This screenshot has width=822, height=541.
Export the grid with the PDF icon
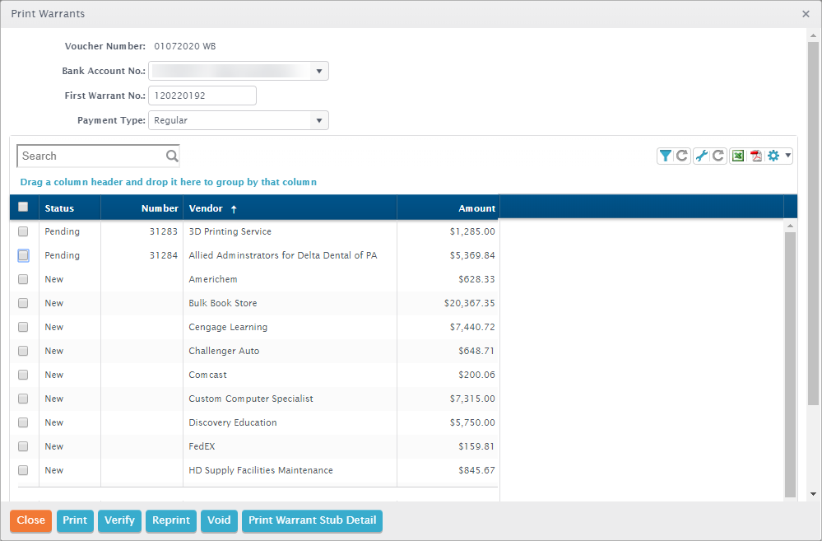coord(755,156)
